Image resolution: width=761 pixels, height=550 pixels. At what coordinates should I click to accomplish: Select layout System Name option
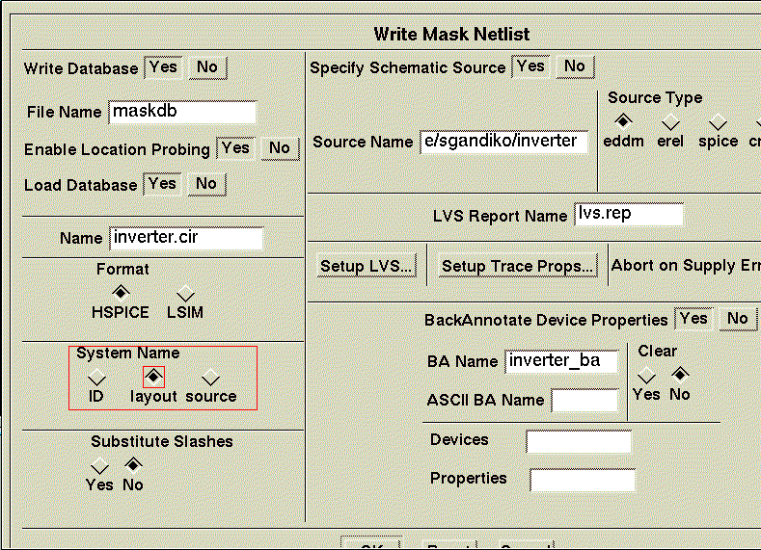154,376
